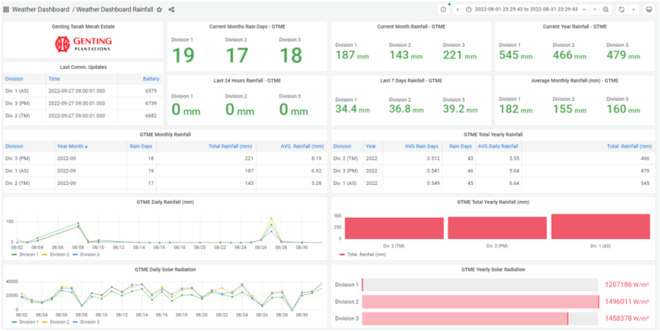This screenshot has height=331, width=660.
Task: Sort Last Comm. Updates by Battery column
Action: pyautogui.click(x=150, y=78)
